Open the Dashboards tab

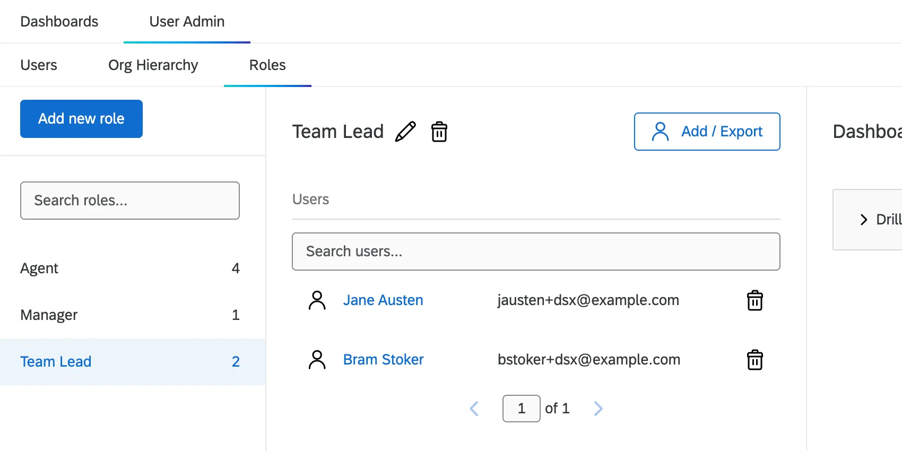point(59,22)
